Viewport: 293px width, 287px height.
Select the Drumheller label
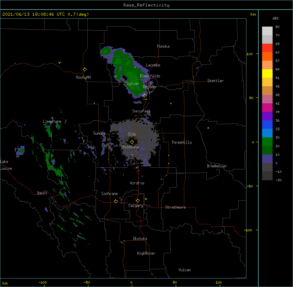click(217, 166)
